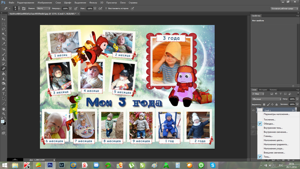Image resolution: width=300 pixels, height=169 pixels.
Task: Select the Text (T) tool
Action: coord(4,94)
